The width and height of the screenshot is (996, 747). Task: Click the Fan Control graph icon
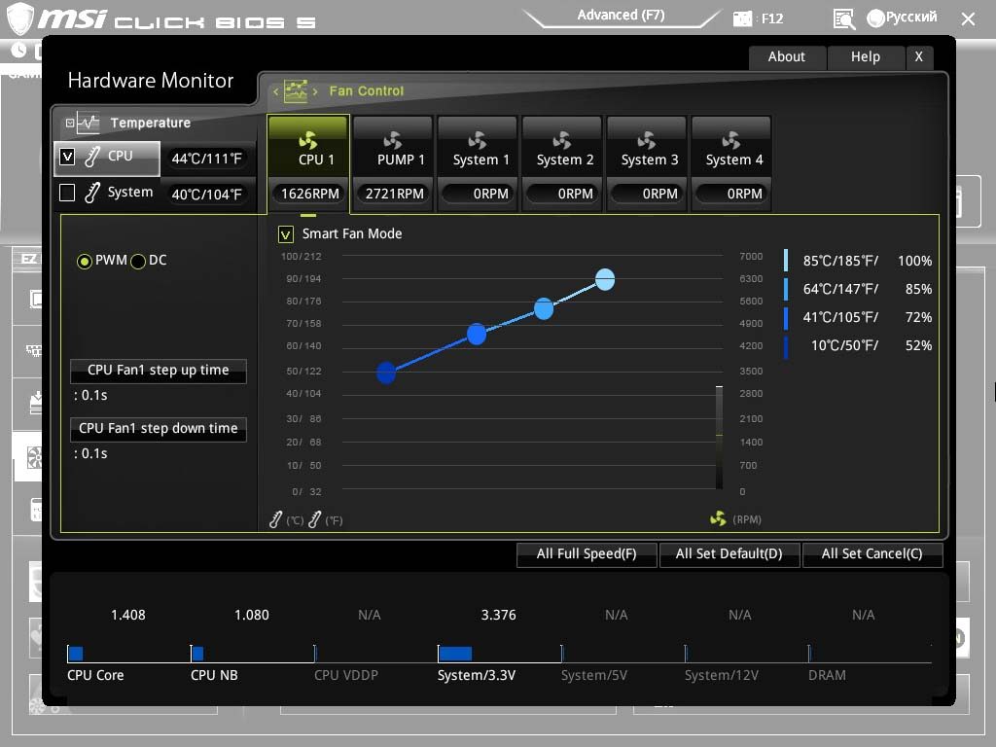(296, 91)
